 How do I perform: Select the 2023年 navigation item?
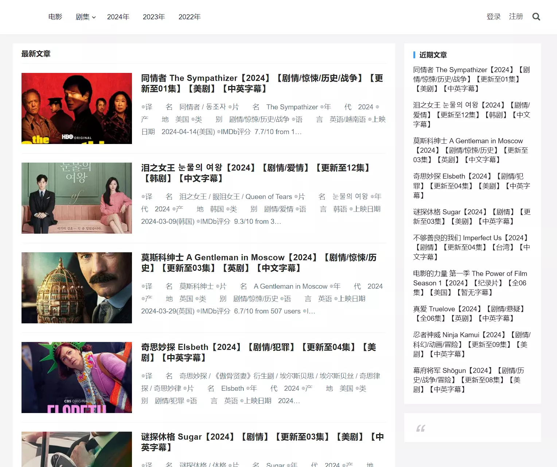pos(154,17)
